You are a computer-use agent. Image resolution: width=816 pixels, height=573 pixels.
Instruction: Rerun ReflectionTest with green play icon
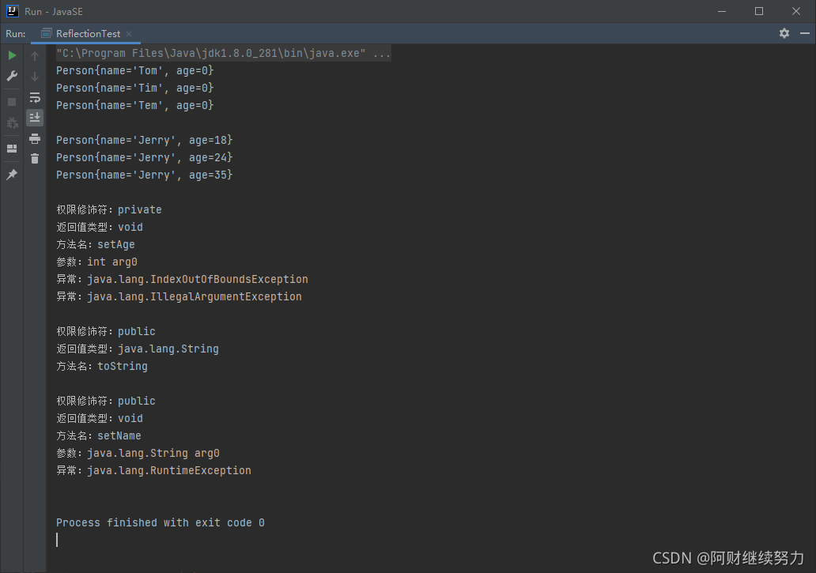(x=12, y=55)
